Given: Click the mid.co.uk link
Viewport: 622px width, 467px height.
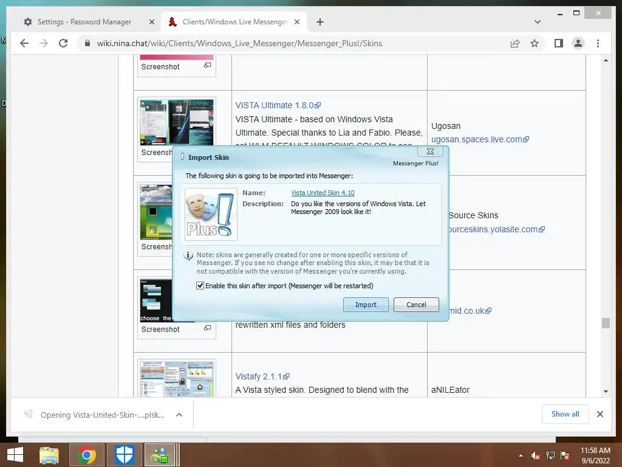Looking at the screenshot, I should click(x=470, y=311).
